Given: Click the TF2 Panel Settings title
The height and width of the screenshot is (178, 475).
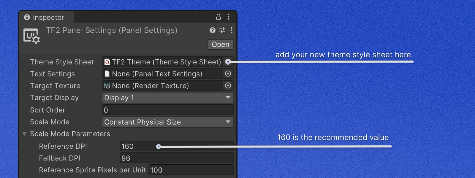Looking at the screenshot, I should coord(112,30).
